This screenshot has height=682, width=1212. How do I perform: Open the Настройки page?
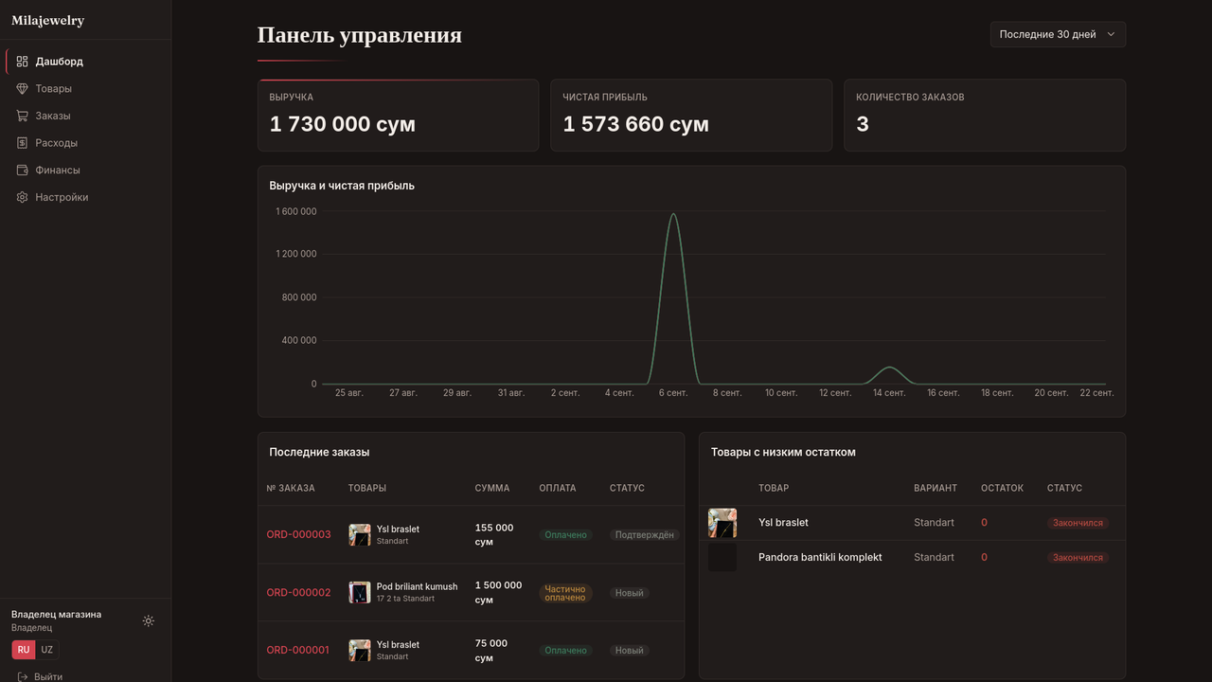85,197
